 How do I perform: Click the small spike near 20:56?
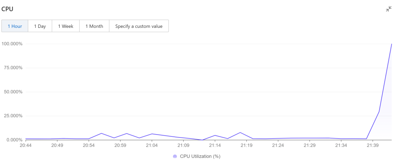coord(101,133)
